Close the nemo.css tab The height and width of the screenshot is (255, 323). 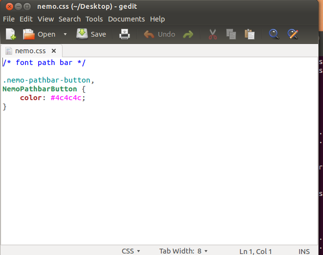[x=54, y=51]
